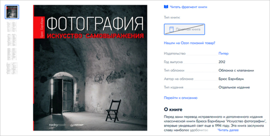This screenshot has height=136, width=270.
Task: Click author name Брюс Бэрнбаум in details
Action: tap(231, 79)
